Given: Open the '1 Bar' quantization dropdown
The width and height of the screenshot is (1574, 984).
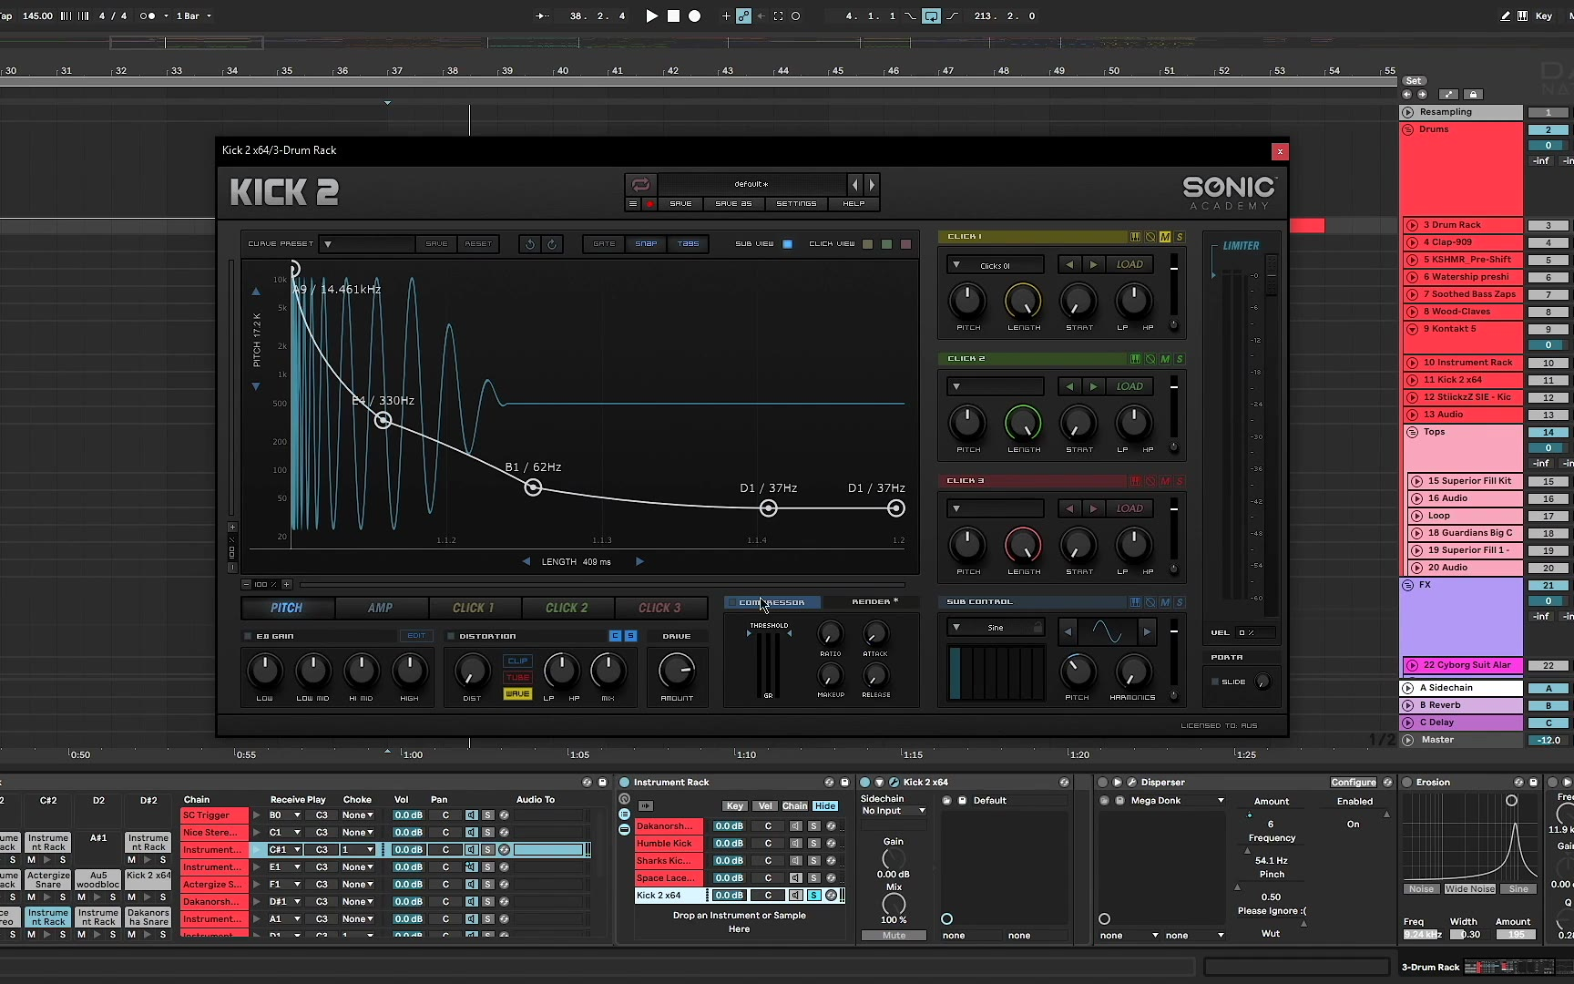Looking at the screenshot, I should coord(193,15).
